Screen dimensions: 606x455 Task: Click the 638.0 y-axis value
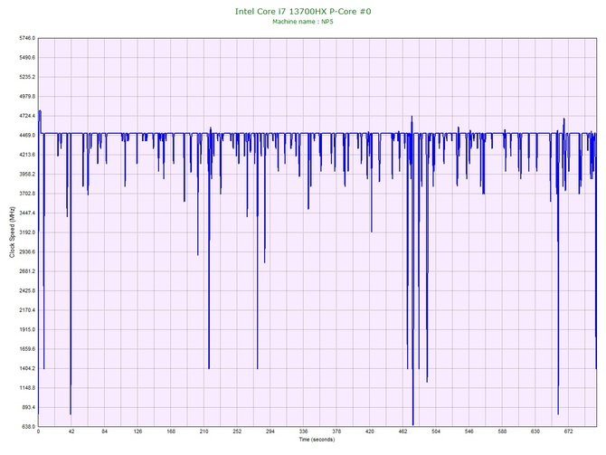click(28, 427)
